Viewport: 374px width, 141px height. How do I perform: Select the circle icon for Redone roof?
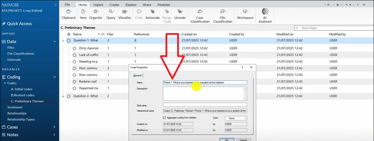click(74, 82)
